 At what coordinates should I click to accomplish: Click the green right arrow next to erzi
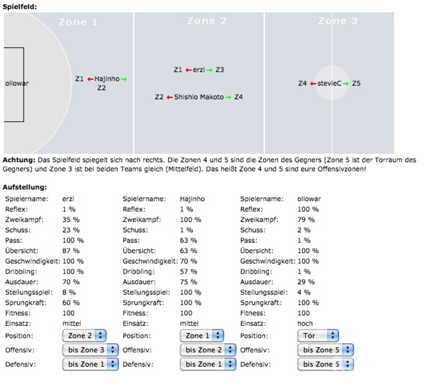pyautogui.click(x=210, y=70)
